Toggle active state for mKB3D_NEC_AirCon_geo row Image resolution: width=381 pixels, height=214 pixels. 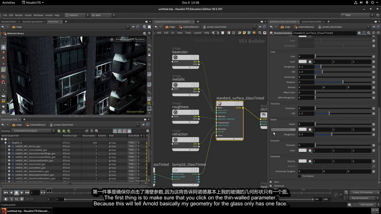pyautogui.click(x=147, y=146)
